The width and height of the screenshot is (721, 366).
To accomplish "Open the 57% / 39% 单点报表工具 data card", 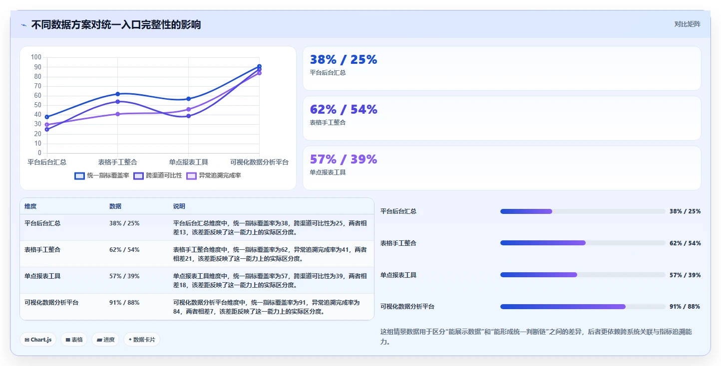I will pyautogui.click(x=502, y=168).
